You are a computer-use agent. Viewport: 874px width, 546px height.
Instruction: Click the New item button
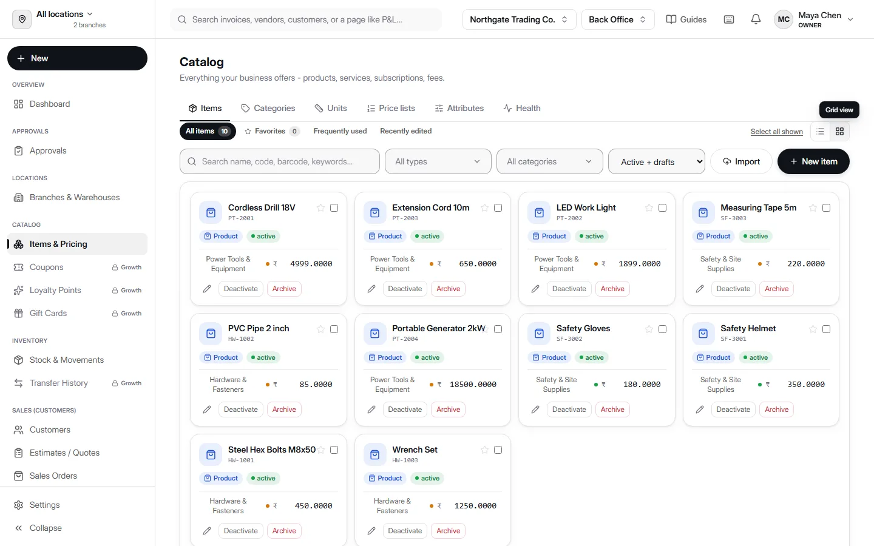(x=813, y=161)
